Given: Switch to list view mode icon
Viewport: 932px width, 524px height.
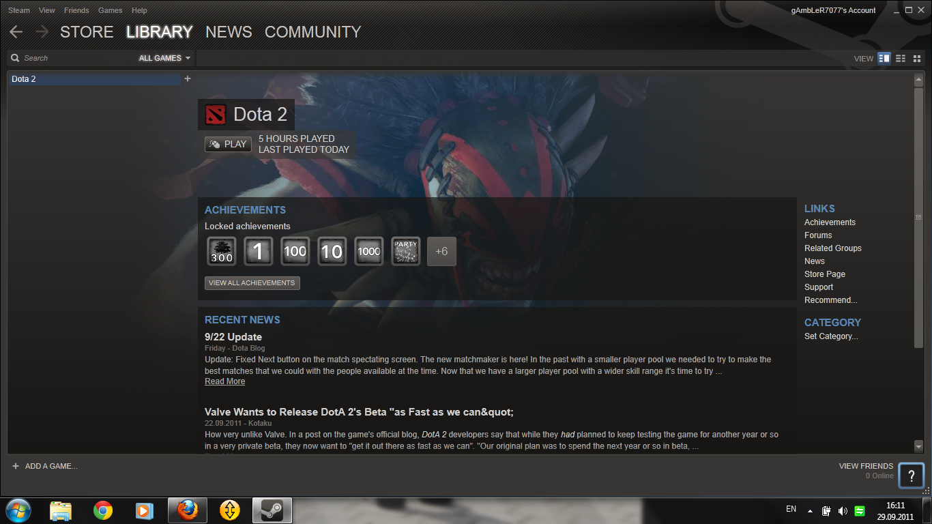Looking at the screenshot, I should [x=901, y=58].
